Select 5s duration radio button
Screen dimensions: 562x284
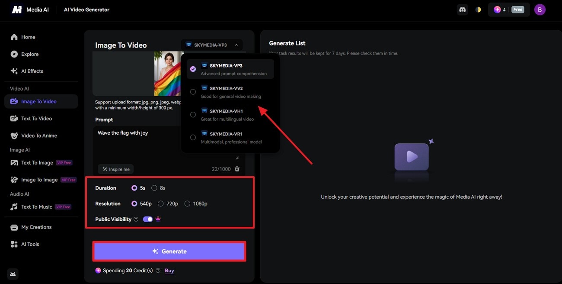click(x=134, y=188)
